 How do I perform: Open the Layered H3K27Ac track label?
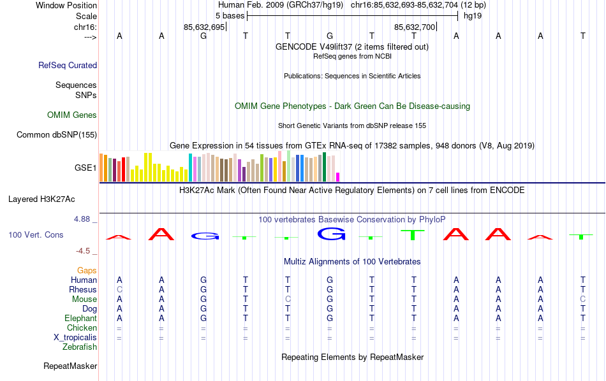tap(41, 199)
